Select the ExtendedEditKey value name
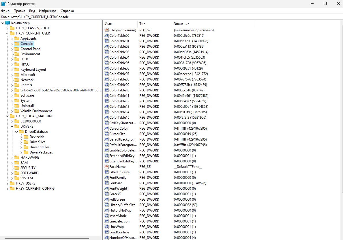This screenshot has width=343, height=240. [122, 155]
